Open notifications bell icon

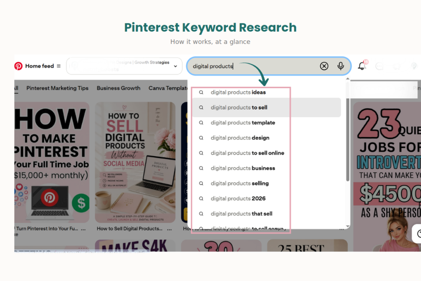(x=362, y=66)
